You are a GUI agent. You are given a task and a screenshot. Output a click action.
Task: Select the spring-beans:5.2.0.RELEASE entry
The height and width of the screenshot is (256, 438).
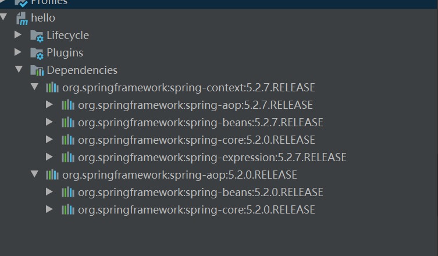200,192
